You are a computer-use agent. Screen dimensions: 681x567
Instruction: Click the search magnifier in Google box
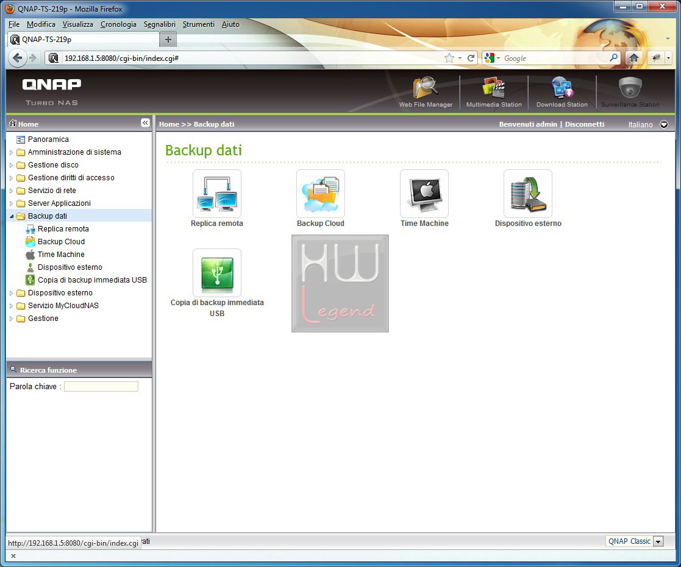click(614, 58)
